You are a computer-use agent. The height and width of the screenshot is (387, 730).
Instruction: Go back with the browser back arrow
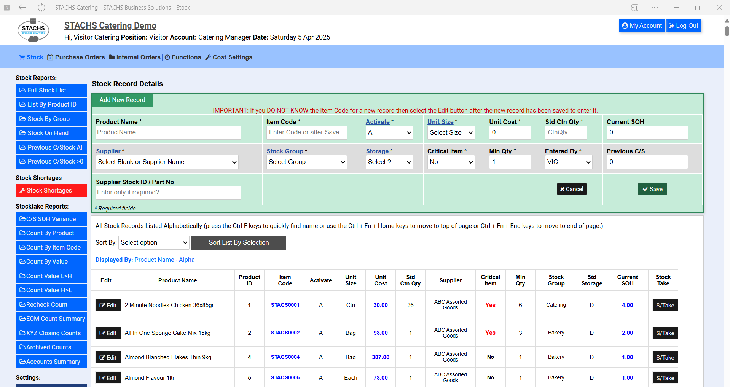click(22, 7)
